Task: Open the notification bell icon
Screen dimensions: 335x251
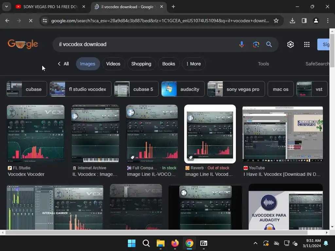Action: tap(326, 243)
